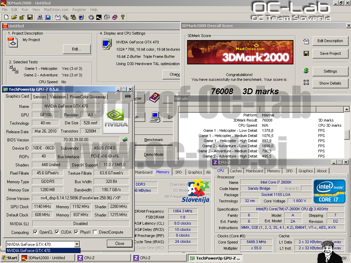Toggle the CUDA checkbox in GPU-Z
Screen dimensions: 351x263
(57, 232)
